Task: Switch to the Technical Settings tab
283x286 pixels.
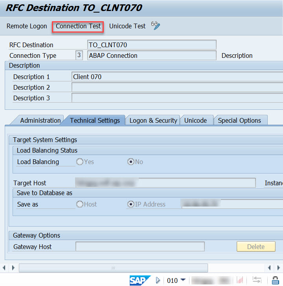Action: click(x=94, y=120)
